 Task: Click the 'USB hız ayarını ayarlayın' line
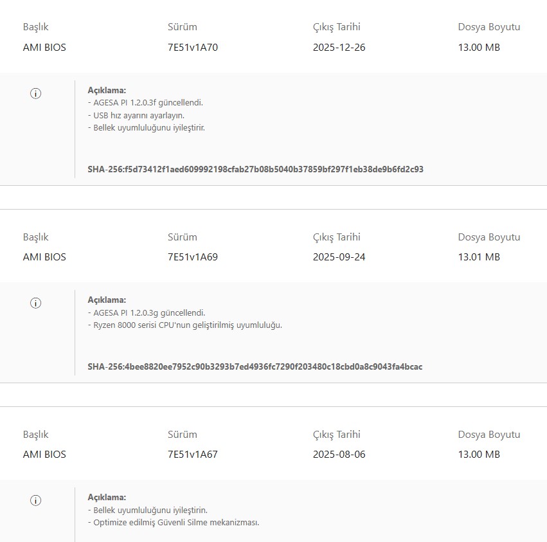pyautogui.click(x=138, y=115)
